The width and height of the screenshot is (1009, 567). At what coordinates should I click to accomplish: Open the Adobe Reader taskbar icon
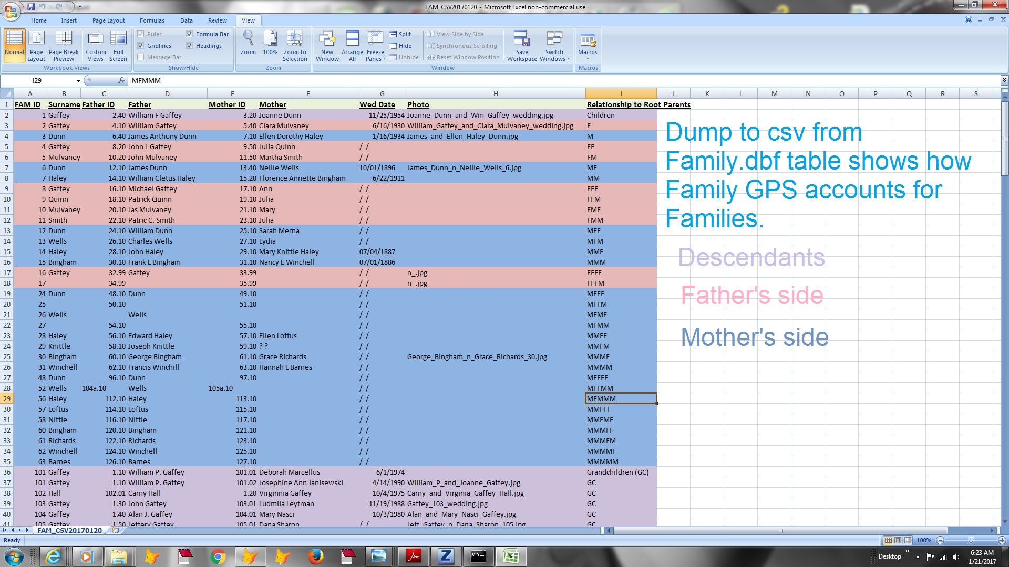414,556
